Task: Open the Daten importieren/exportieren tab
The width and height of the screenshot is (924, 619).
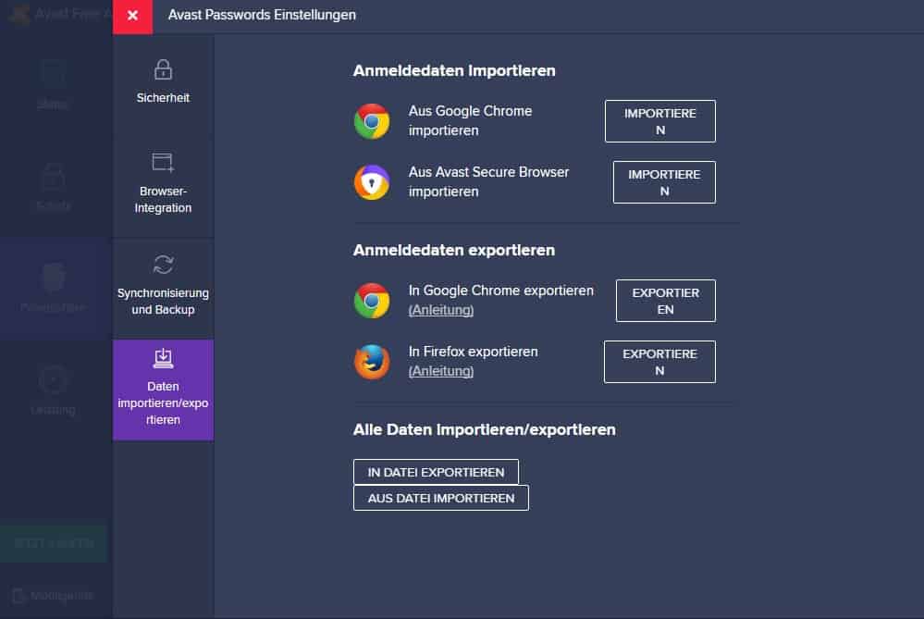Action: coord(163,390)
